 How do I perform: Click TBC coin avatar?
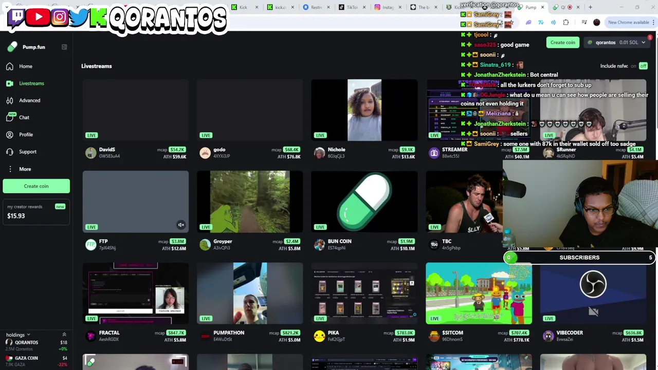434,244
